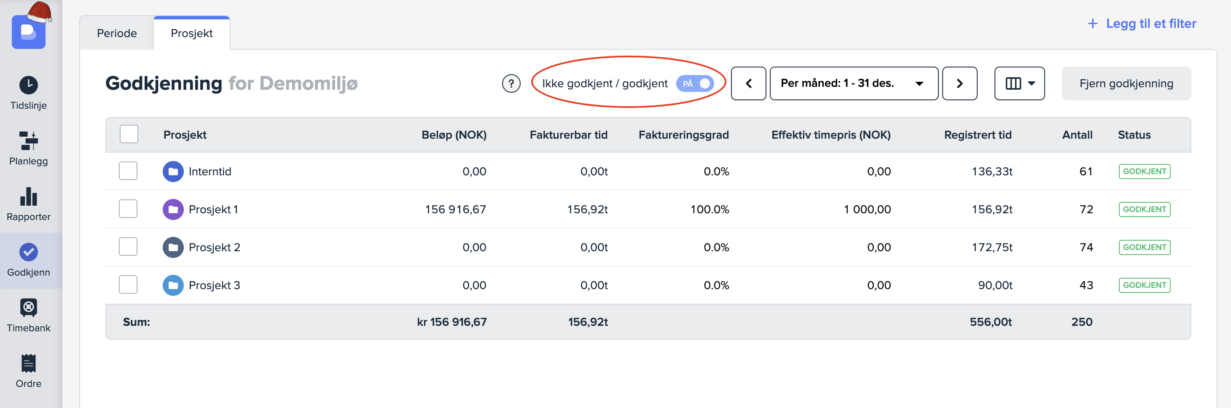
Task: Click the help question mark icon
Action: click(511, 83)
